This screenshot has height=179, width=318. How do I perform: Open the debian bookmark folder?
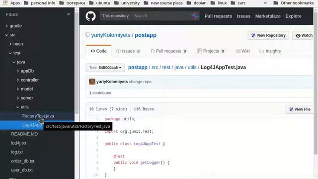coord(197,3)
